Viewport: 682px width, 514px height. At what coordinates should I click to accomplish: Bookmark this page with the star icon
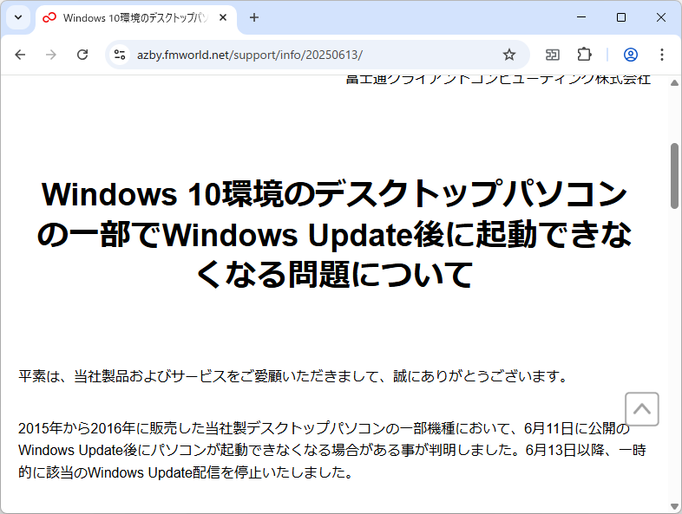tap(508, 55)
